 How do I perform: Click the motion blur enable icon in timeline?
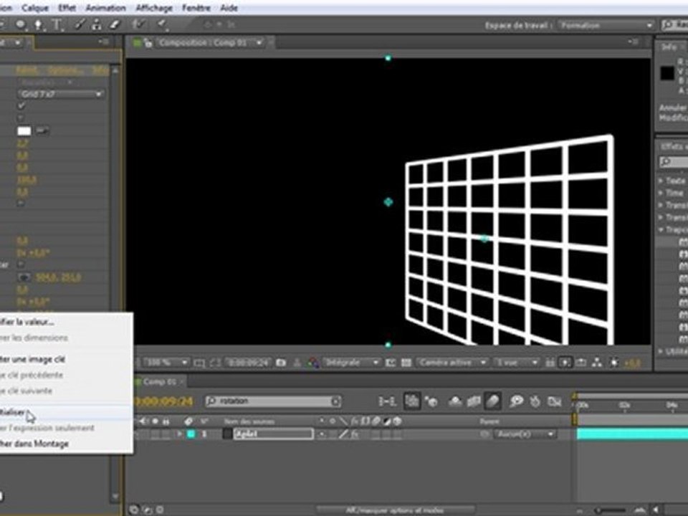point(493,401)
